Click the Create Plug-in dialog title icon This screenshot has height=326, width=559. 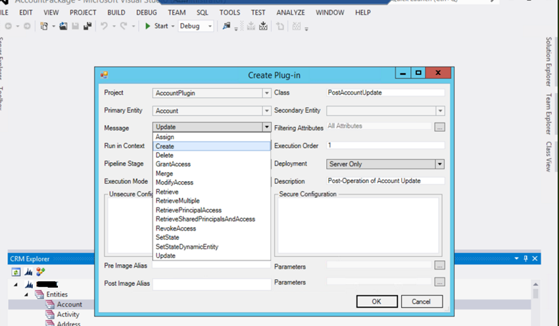104,75
